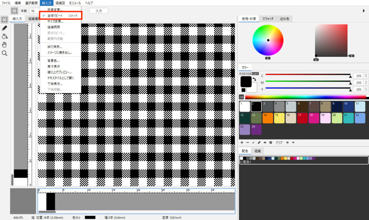Screen dimensions: 369x220
Task: Click the クリア button below the palette
Action: (x=279, y=143)
